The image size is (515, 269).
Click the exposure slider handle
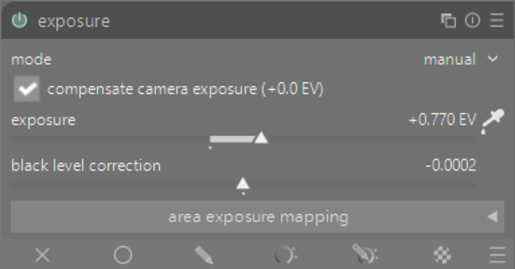(x=261, y=138)
